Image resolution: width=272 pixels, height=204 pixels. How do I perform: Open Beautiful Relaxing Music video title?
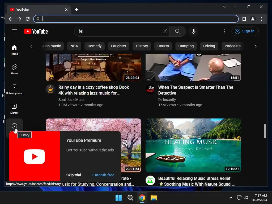pyautogui.click(x=196, y=181)
